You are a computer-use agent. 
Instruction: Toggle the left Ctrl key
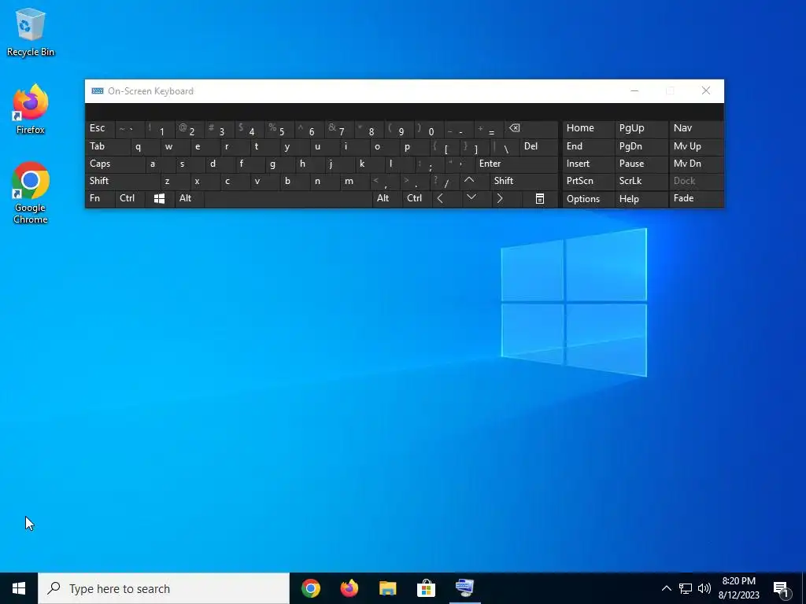point(130,198)
